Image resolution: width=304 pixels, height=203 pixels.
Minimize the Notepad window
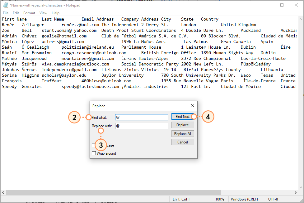pyautogui.click(x=268, y=5)
